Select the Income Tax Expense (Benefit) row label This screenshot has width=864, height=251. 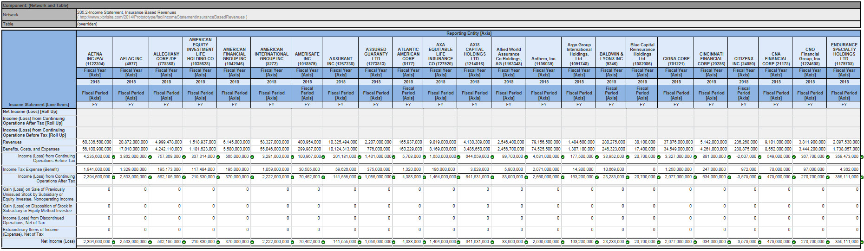coord(39,169)
